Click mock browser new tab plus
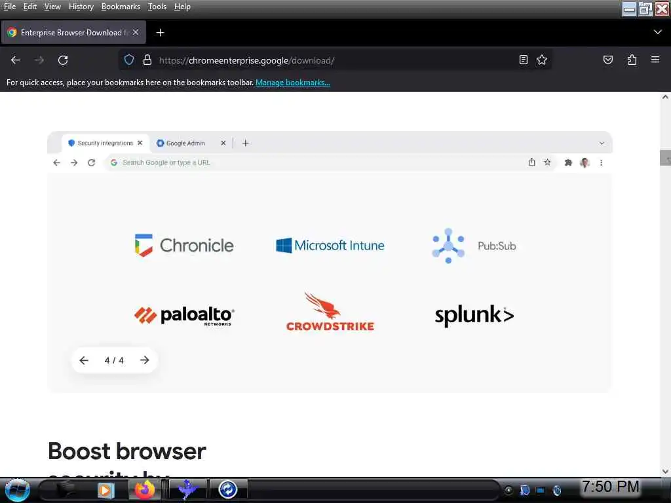Image resolution: width=671 pixels, height=503 pixels. pos(245,143)
